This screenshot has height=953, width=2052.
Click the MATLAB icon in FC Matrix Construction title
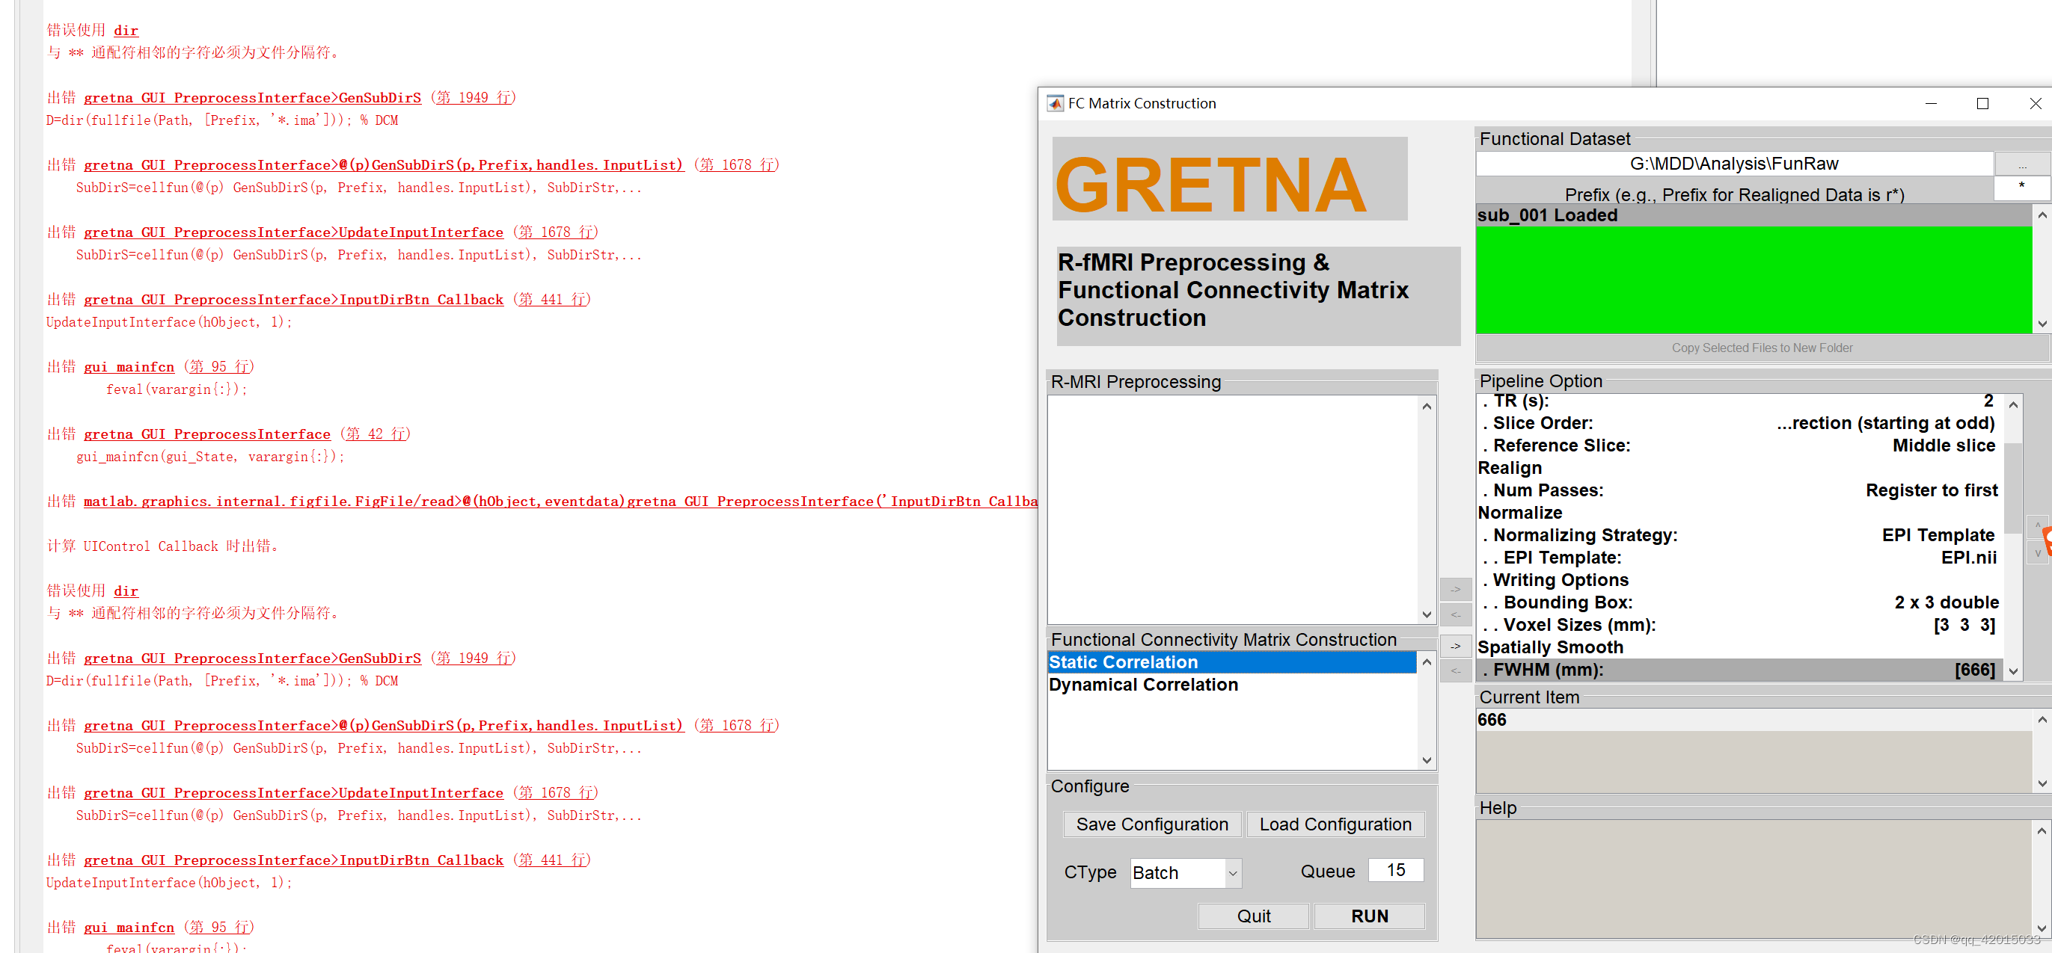1055,103
